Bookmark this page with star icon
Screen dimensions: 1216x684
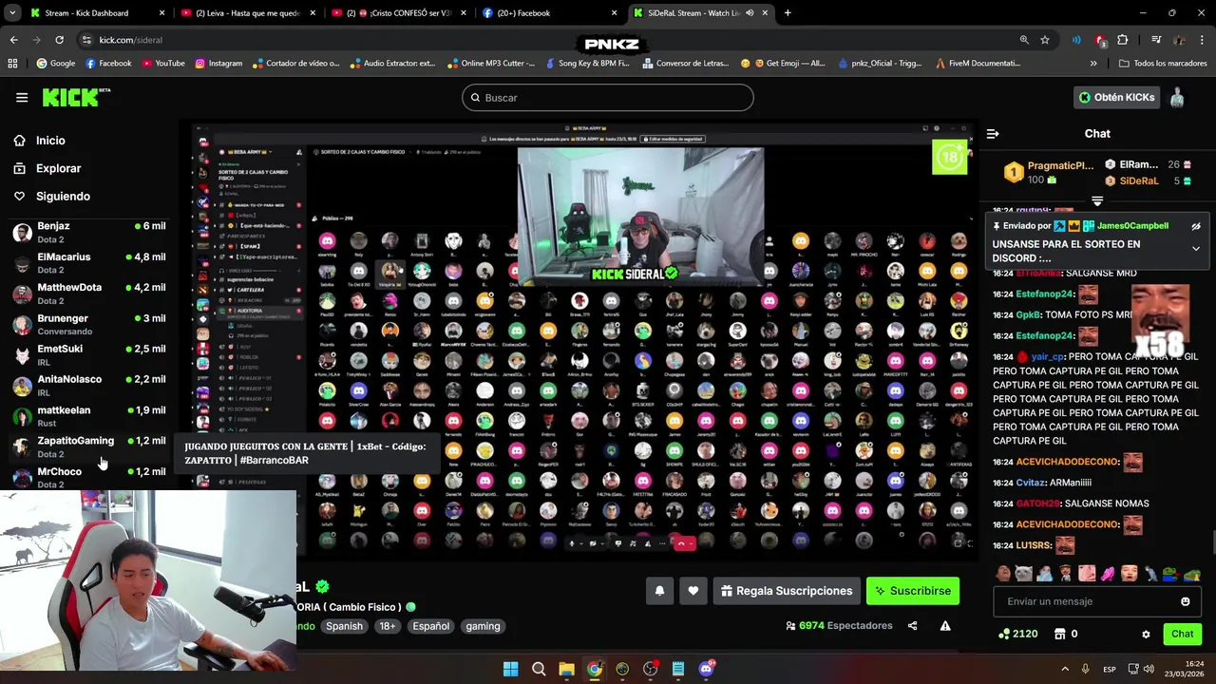pyautogui.click(x=1045, y=40)
